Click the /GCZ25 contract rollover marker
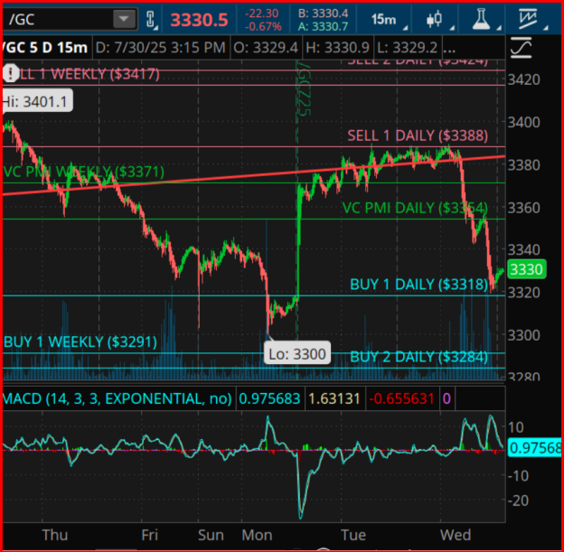The height and width of the screenshot is (552, 564). [305, 89]
